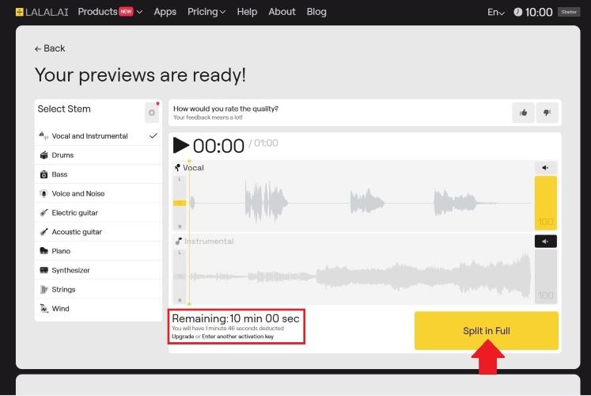Go to the About page

282,12
